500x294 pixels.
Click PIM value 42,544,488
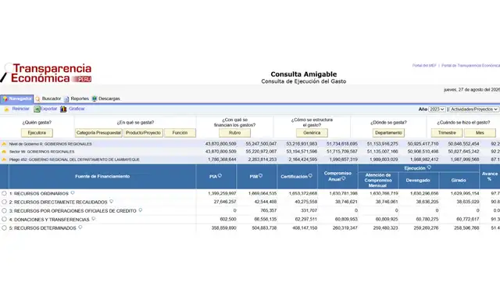point(264,202)
